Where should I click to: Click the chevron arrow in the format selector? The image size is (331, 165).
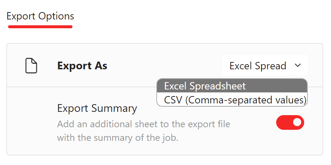click(298, 66)
